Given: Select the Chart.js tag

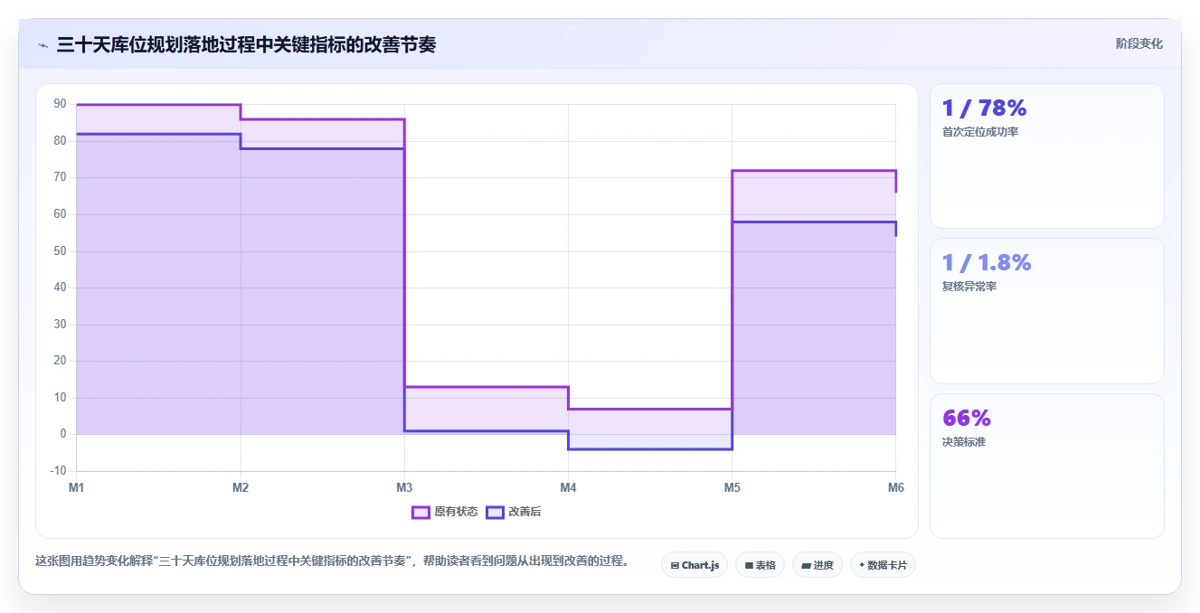Looking at the screenshot, I should pos(694,565).
